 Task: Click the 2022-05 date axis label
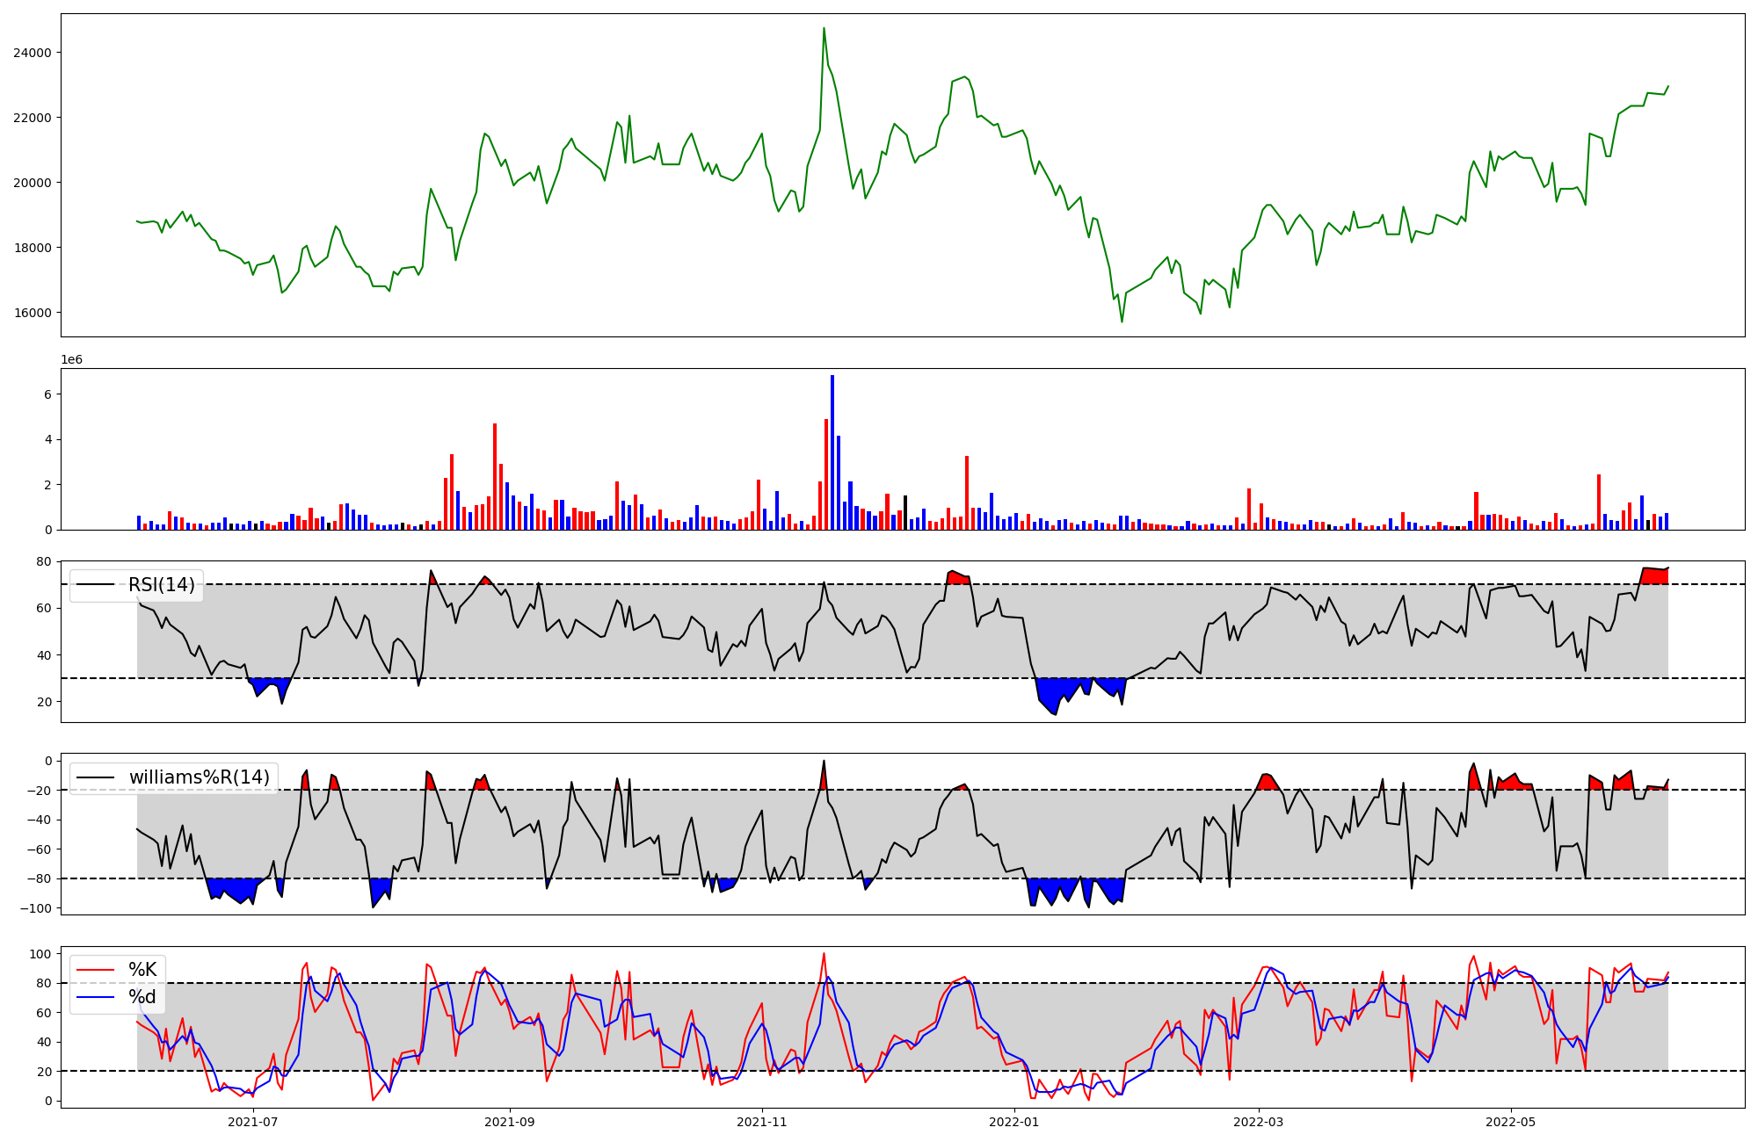point(1511,1122)
